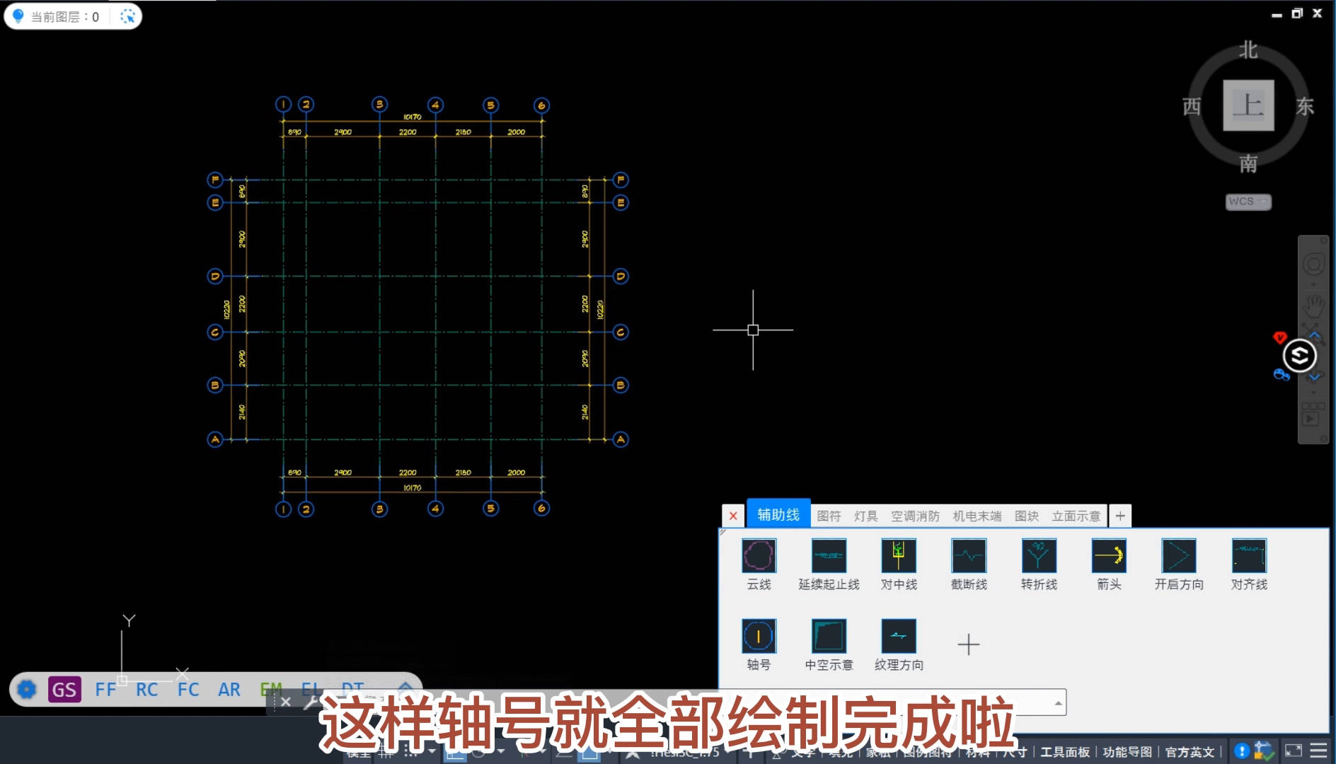Select the FF module button

pos(105,689)
